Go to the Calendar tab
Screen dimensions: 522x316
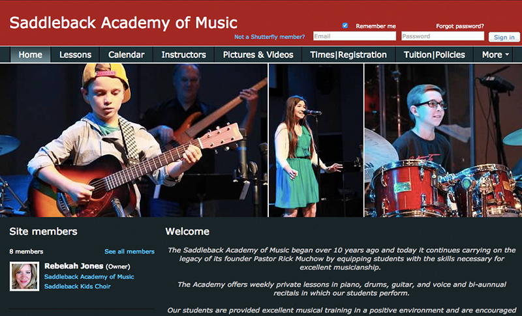(126, 55)
